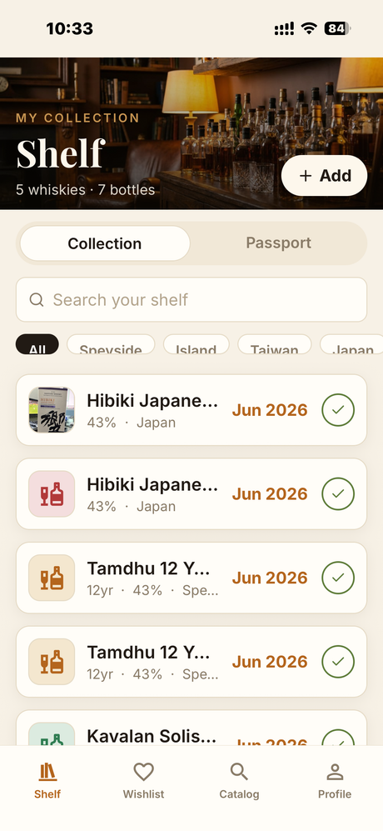Toggle the checkmark on second Hibiki entry
Viewport: 383px width, 831px height.
(338, 494)
